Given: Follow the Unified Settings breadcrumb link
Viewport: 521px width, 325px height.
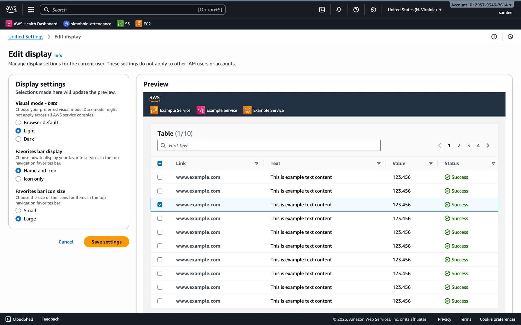Looking at the screenshot, I should 26,37.
